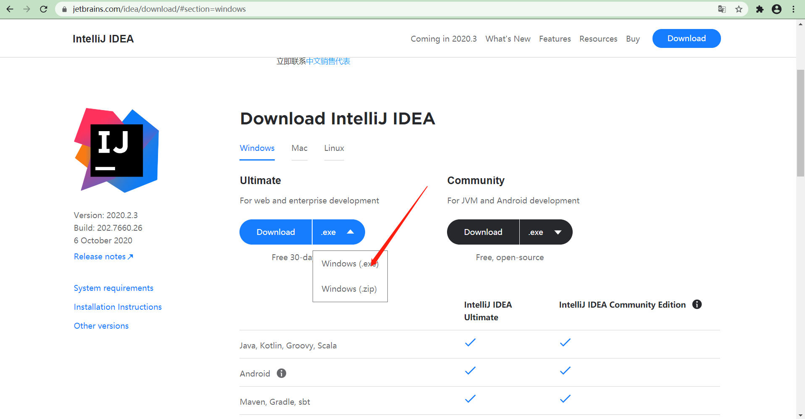Click the For JVM and Android development text
The image size is (805, 419).
[513, 200]
